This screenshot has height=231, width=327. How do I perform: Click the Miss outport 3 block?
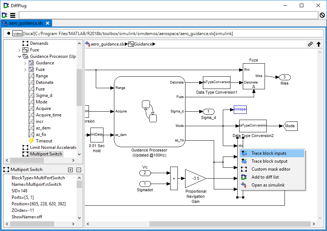pos(285,77)
